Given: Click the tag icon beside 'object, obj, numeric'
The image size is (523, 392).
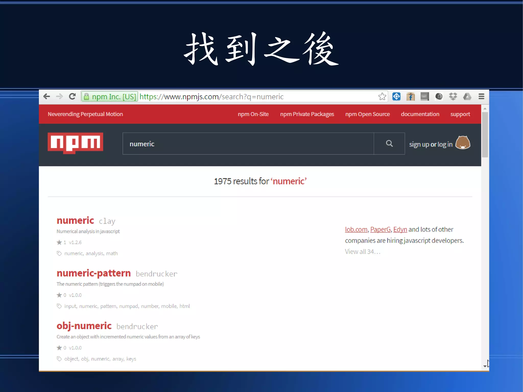Looking at the screenshot, I should coord(59,359).
